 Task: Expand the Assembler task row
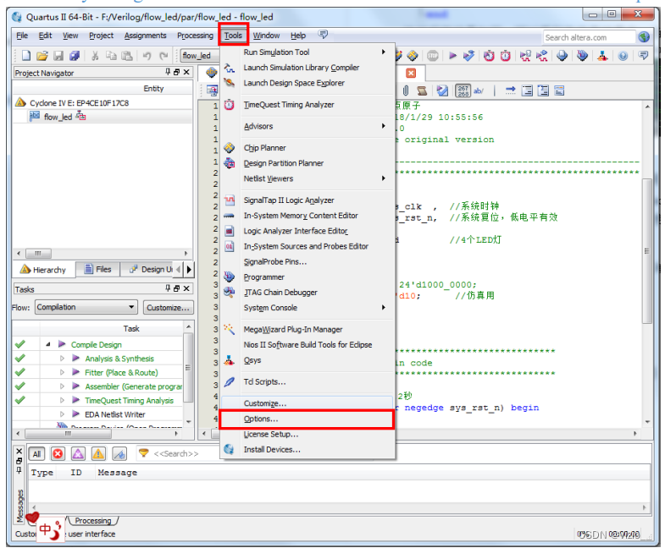point(62,386)
